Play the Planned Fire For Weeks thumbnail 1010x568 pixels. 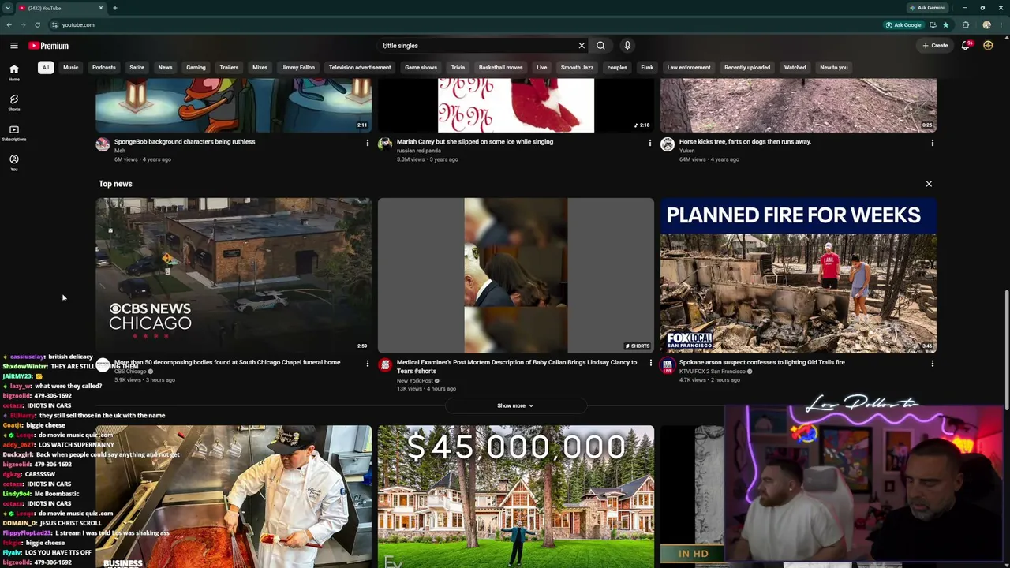click(x=799, y=275)
